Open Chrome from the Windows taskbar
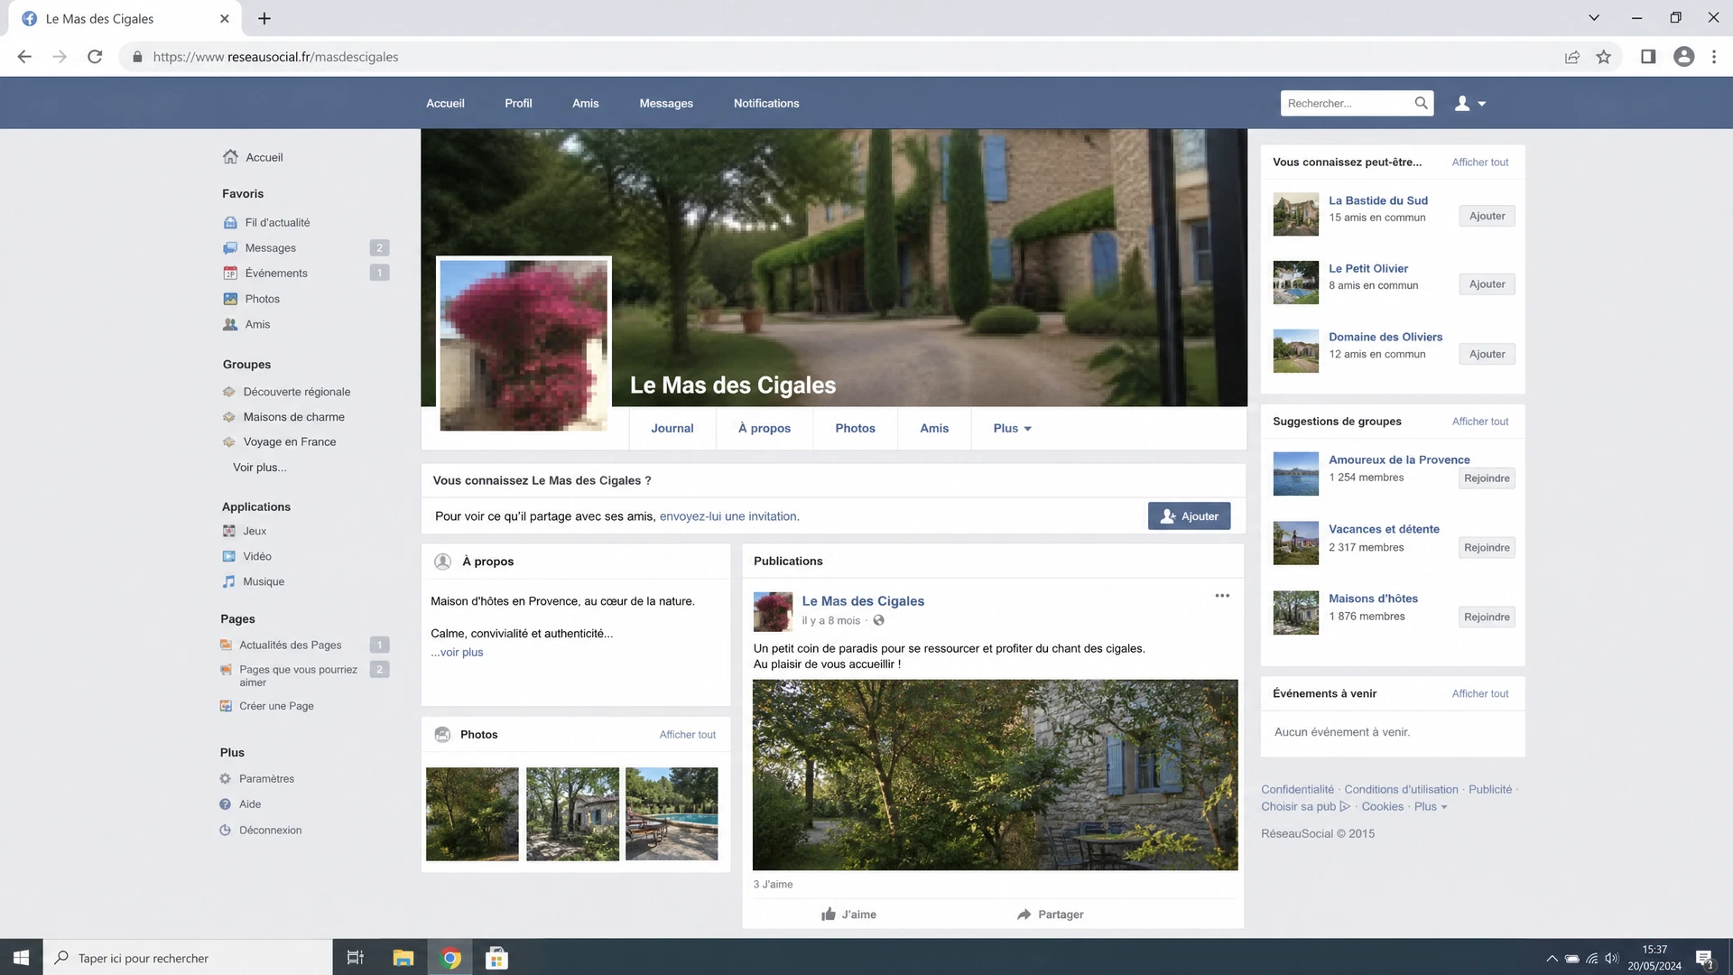 click(450, 958)
